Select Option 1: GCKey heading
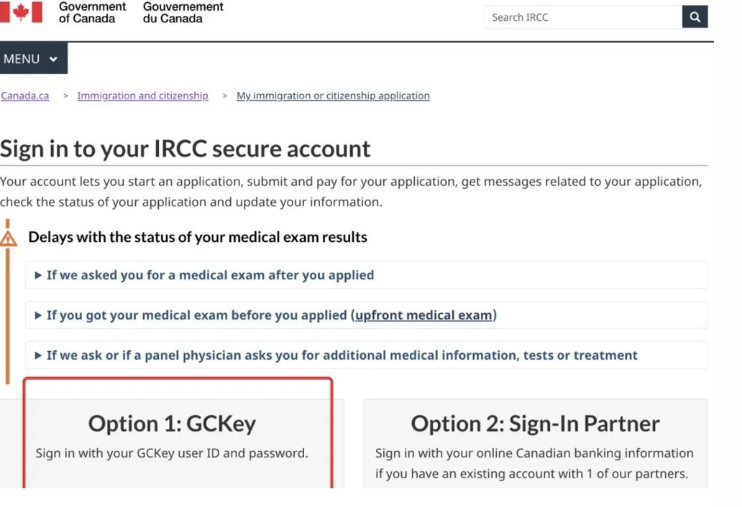Viewport: 742px width, 507px height. coord(172,424)
